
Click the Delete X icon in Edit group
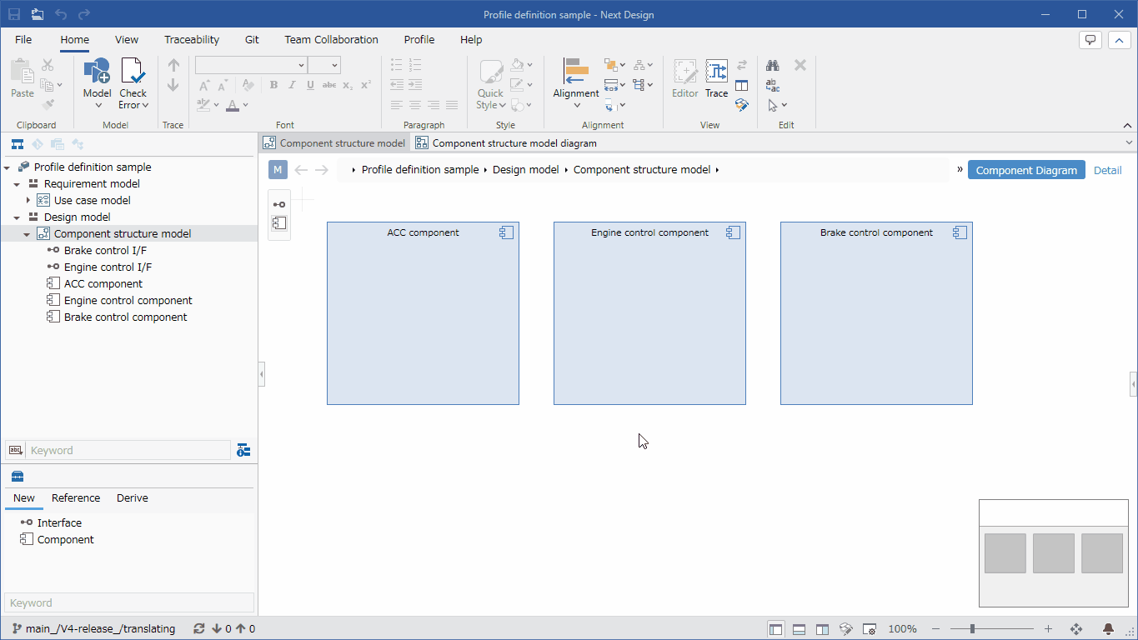click(800, 65)
